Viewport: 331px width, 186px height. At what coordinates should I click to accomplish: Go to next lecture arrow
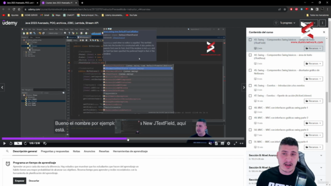click(x=244, y=87)
